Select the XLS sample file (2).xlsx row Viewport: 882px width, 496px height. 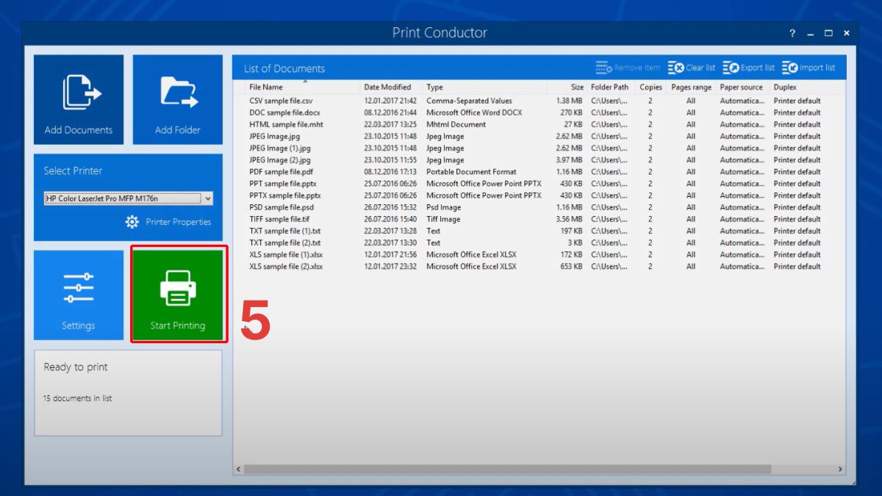click(x=540, y=266)
